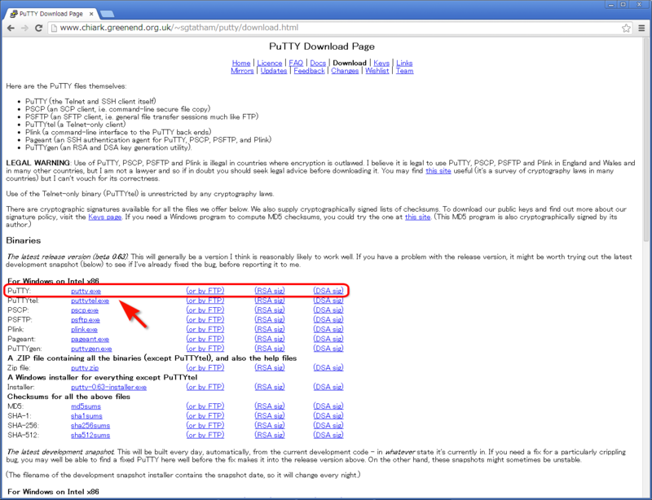Click '(or by FTP)' in the PSCP row
This screenshot has width=652, height=500.
205,309
